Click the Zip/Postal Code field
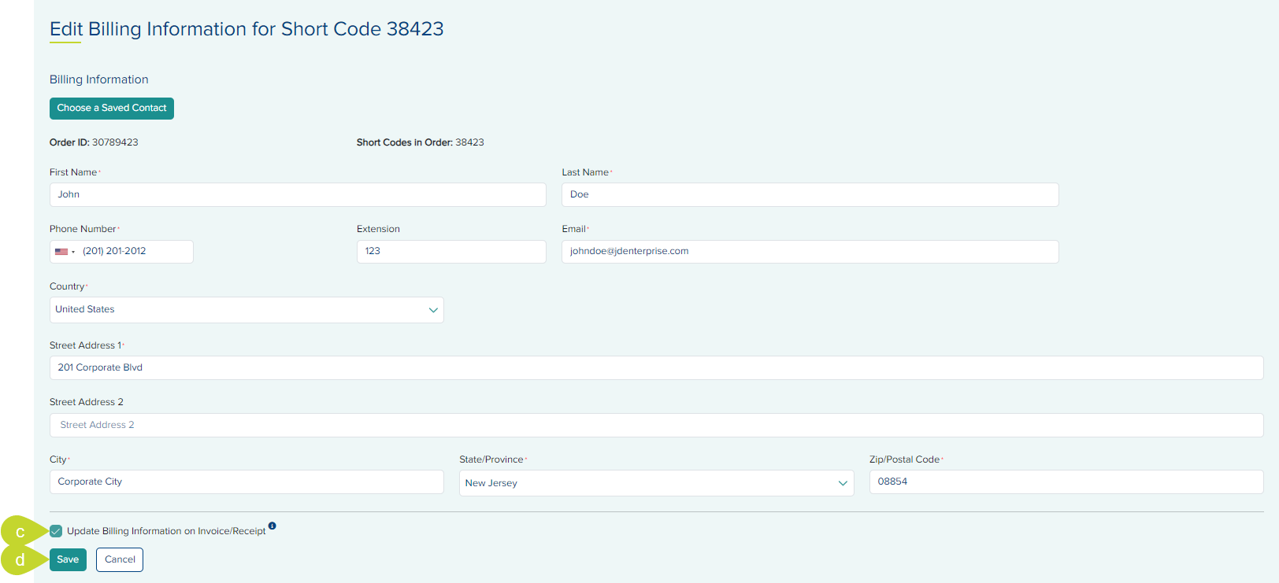Screen dimensions: 1279x583 pos(1066,482)
